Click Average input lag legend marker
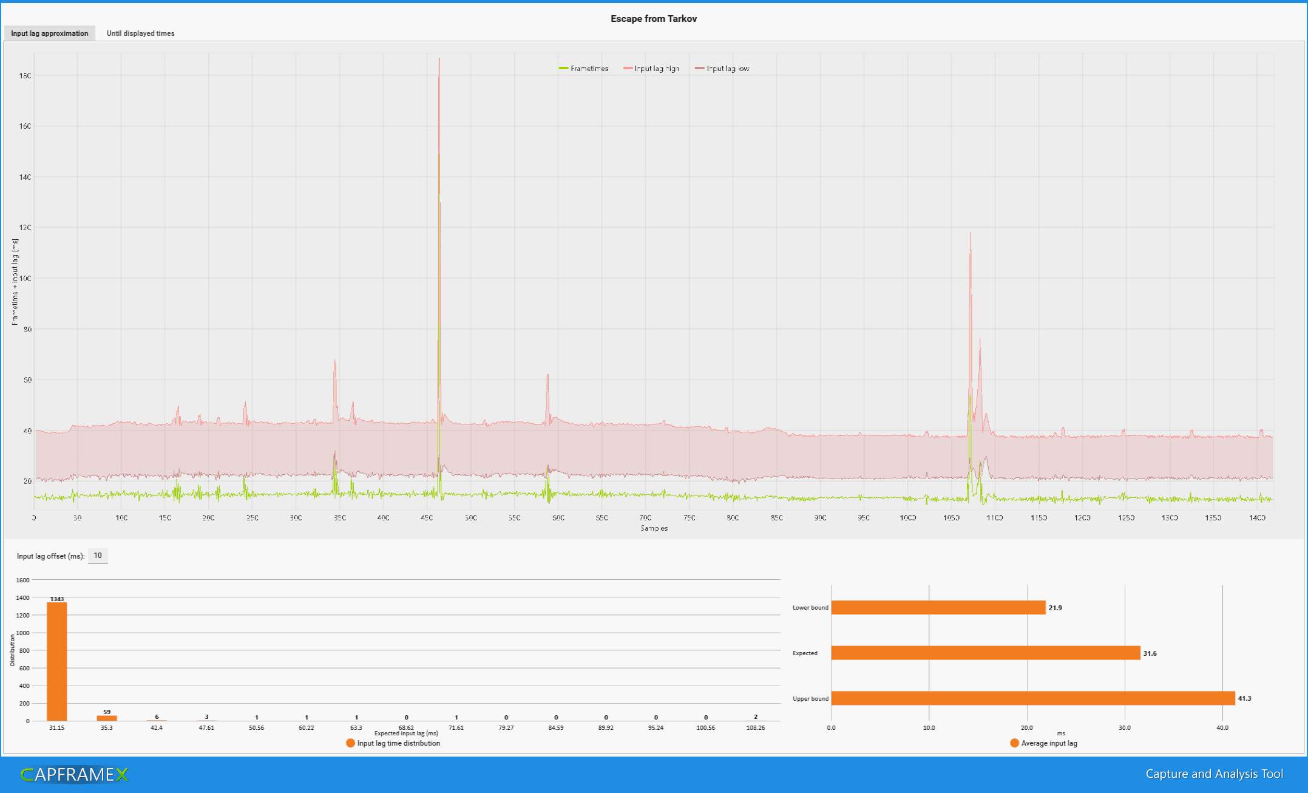 click(x=1014, y=743)
